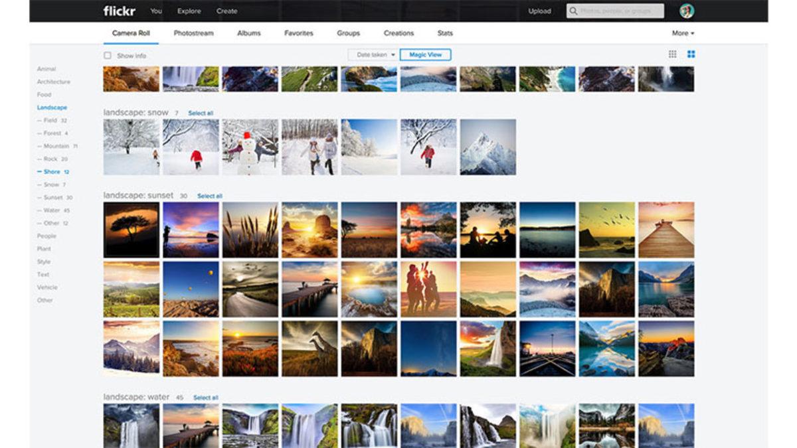The width and height of the screenshot is (797, 448).
Task: Go to the Albums tab
Action: point(249,33)
